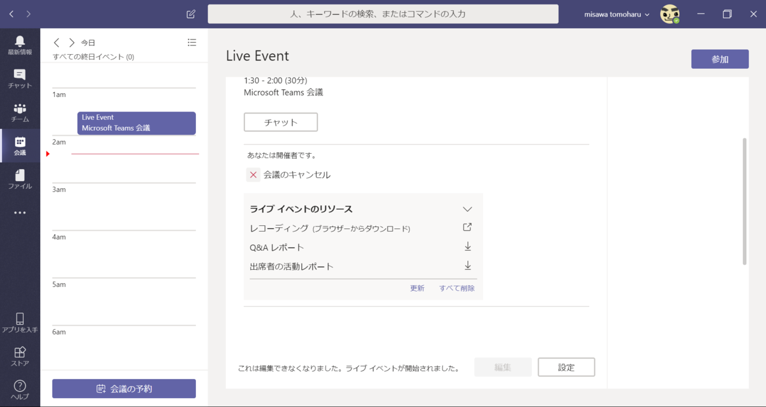The height and width of the screenshot is (407, 766).
Task: Click the red X cancel meeting icon
Action: click(x=253, y=175)
